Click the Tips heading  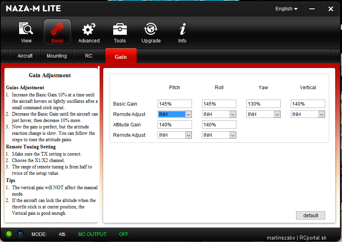pos(11,180)
